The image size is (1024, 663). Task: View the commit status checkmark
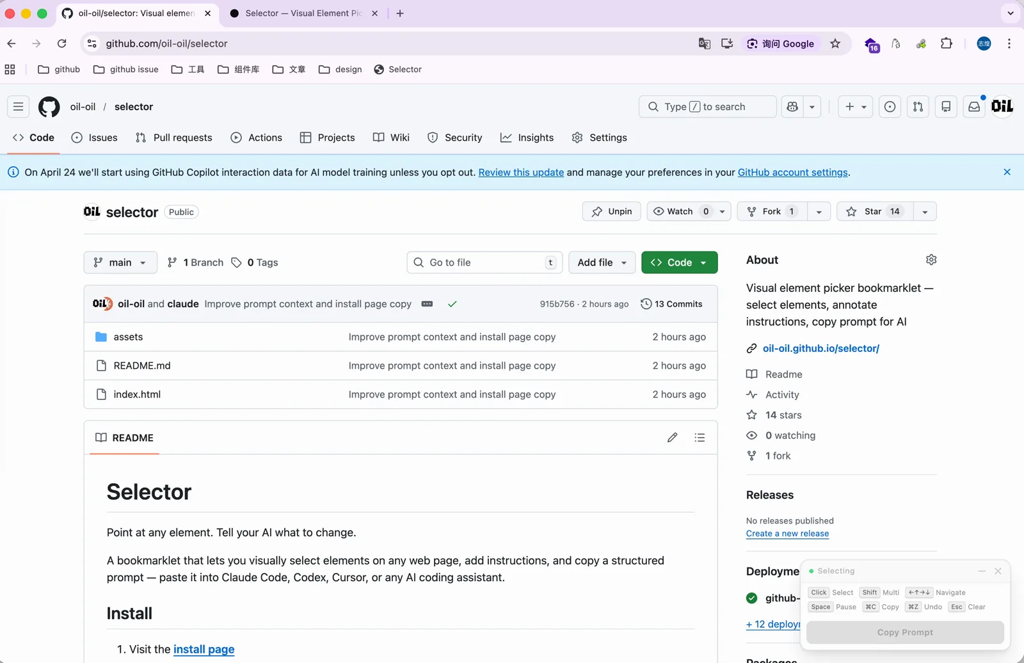pyautogui.click(x=452, y=304)
